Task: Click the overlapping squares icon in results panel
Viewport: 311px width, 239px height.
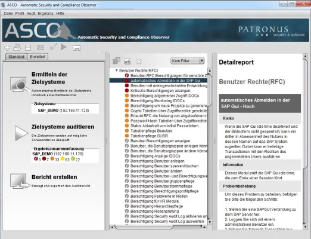Action: click(116, 61)
